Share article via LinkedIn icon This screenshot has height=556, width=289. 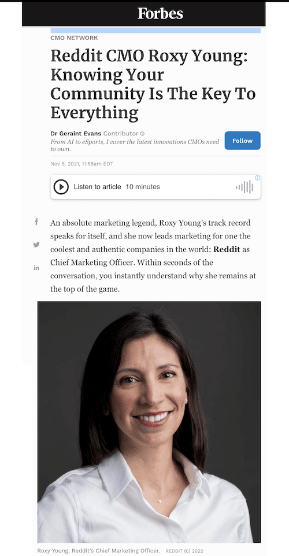tap(36, 267)
